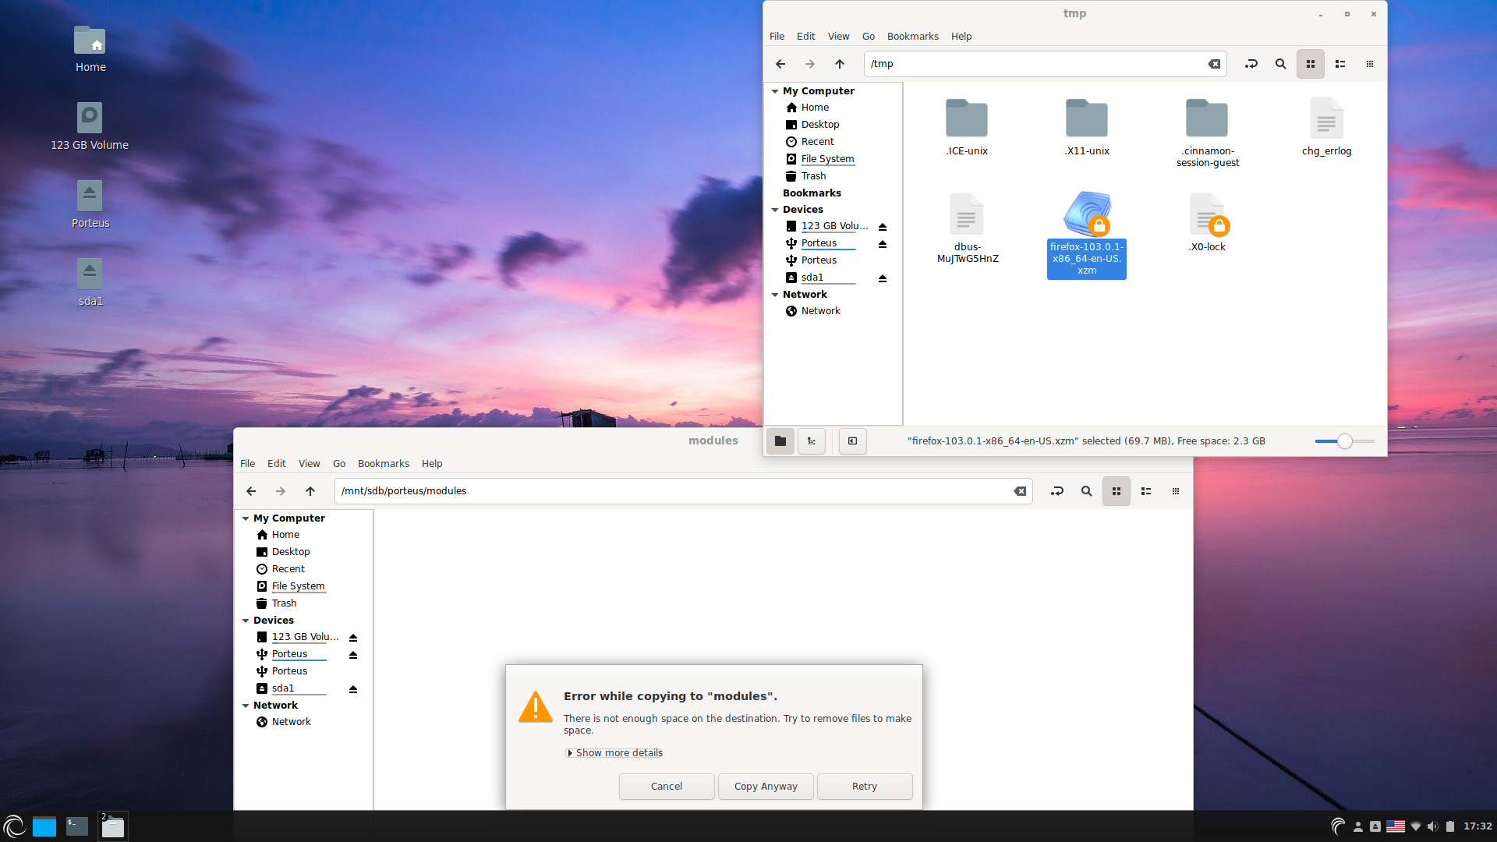Select chg_errlog file in tmp window

click(1326, 127)
